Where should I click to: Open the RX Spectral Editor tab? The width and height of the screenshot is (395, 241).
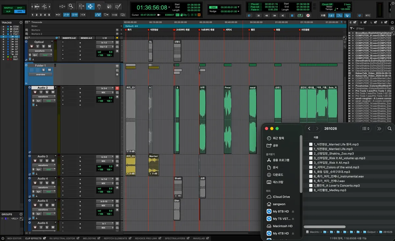coord(62,238)
